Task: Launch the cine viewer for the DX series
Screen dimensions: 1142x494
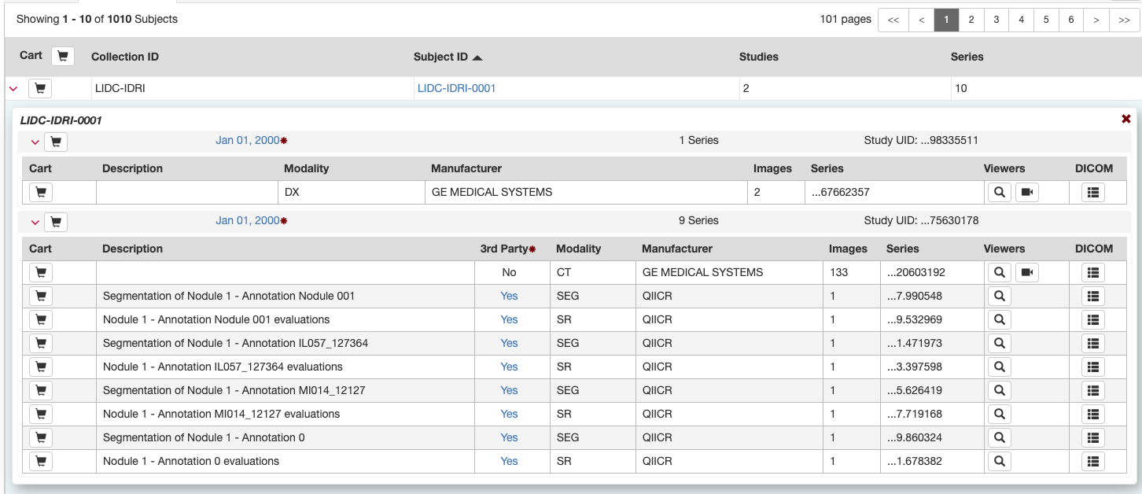Action: [x=1027, y=191]
